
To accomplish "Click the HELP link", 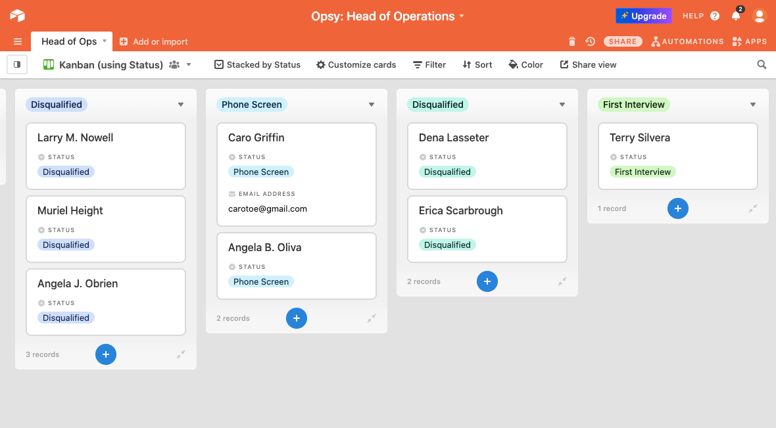I will 693,16.
